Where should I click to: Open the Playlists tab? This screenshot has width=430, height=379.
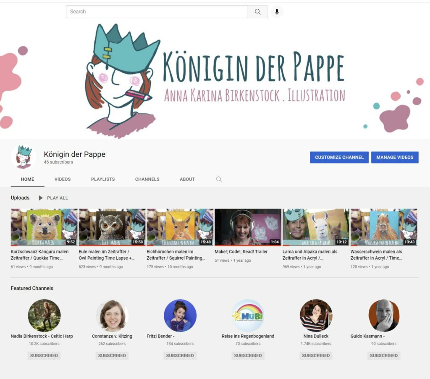coord(103,179)
